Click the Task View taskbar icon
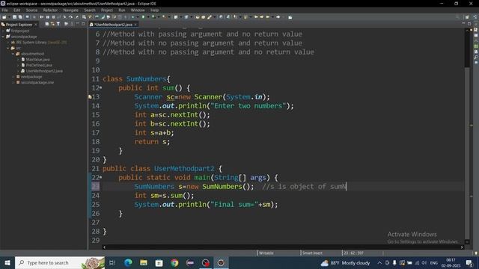This screenshot has height=269, width=479. point(112,262)
